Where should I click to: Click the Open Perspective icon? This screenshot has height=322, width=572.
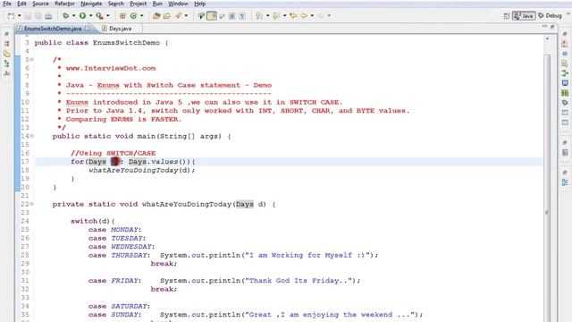click(x=507, y=16)
